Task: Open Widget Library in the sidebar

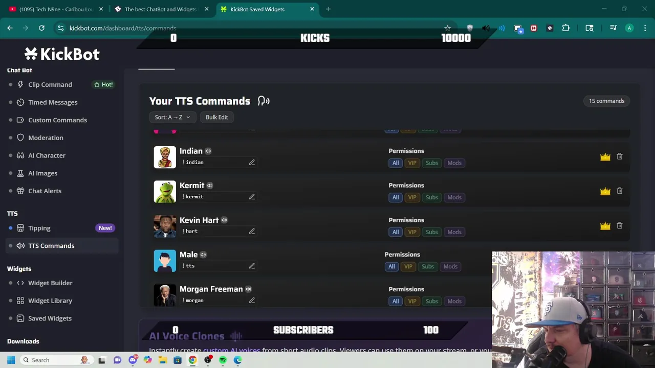Action: click(50, 301)
